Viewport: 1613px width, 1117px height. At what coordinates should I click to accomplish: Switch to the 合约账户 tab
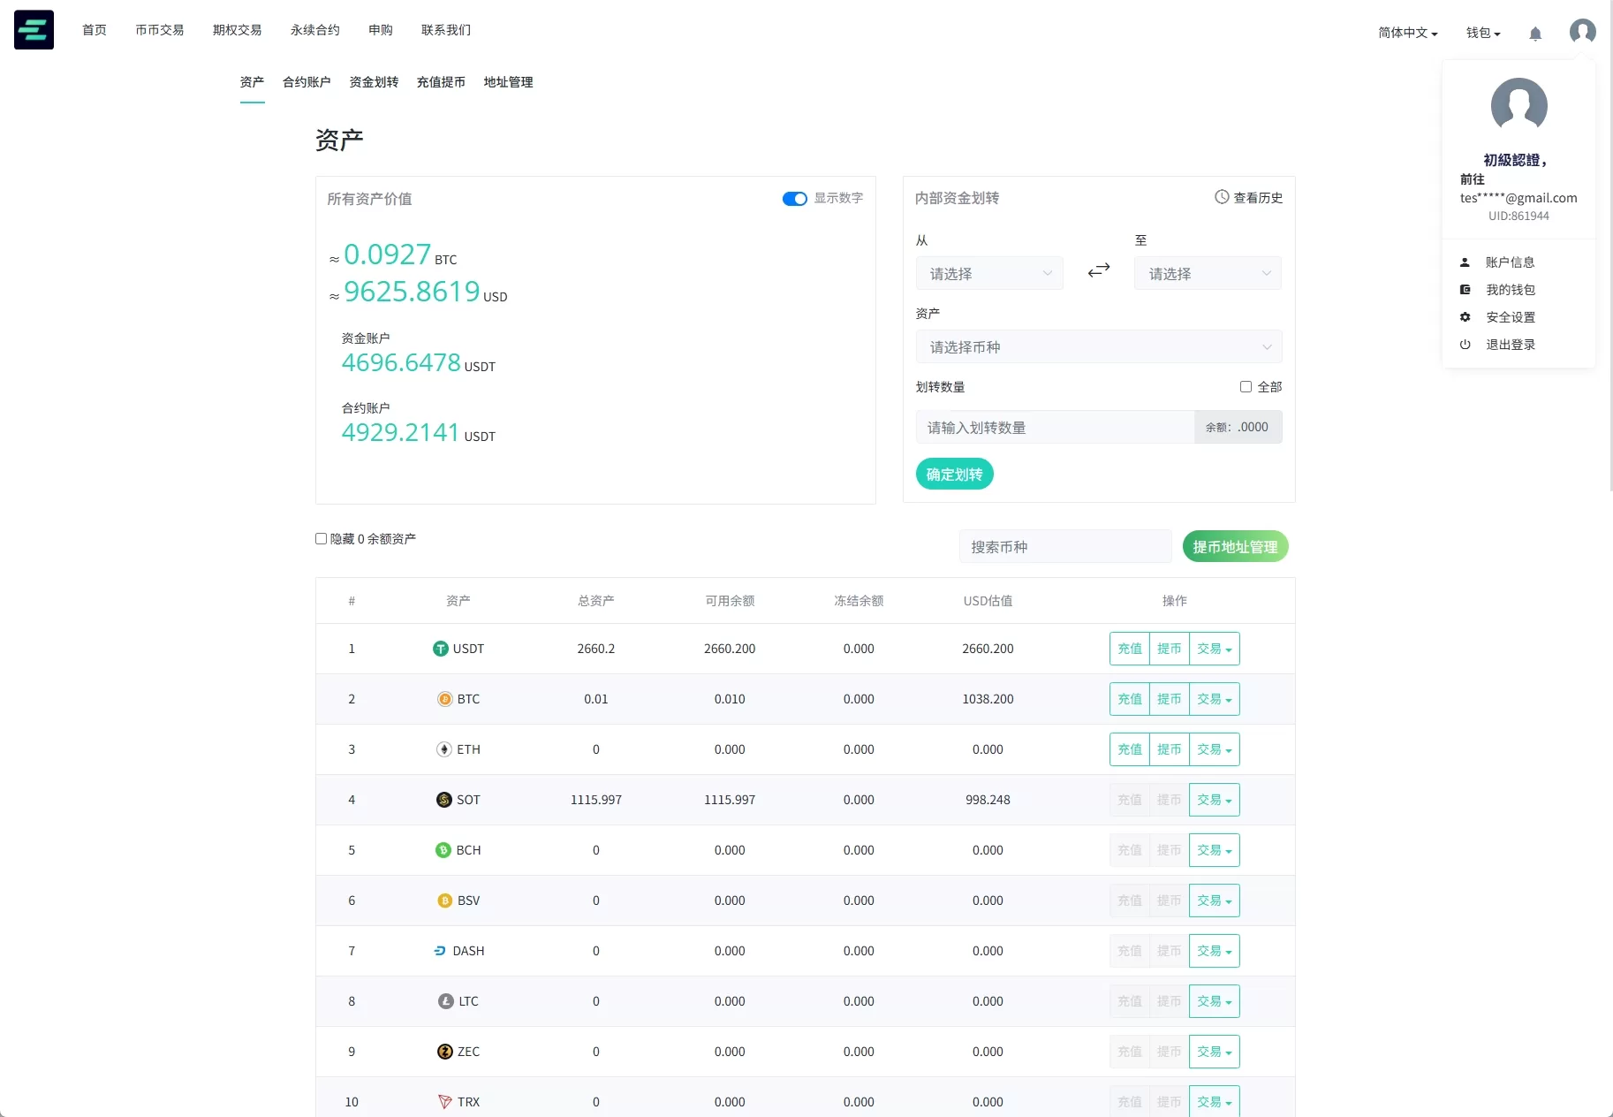point(307,82)
